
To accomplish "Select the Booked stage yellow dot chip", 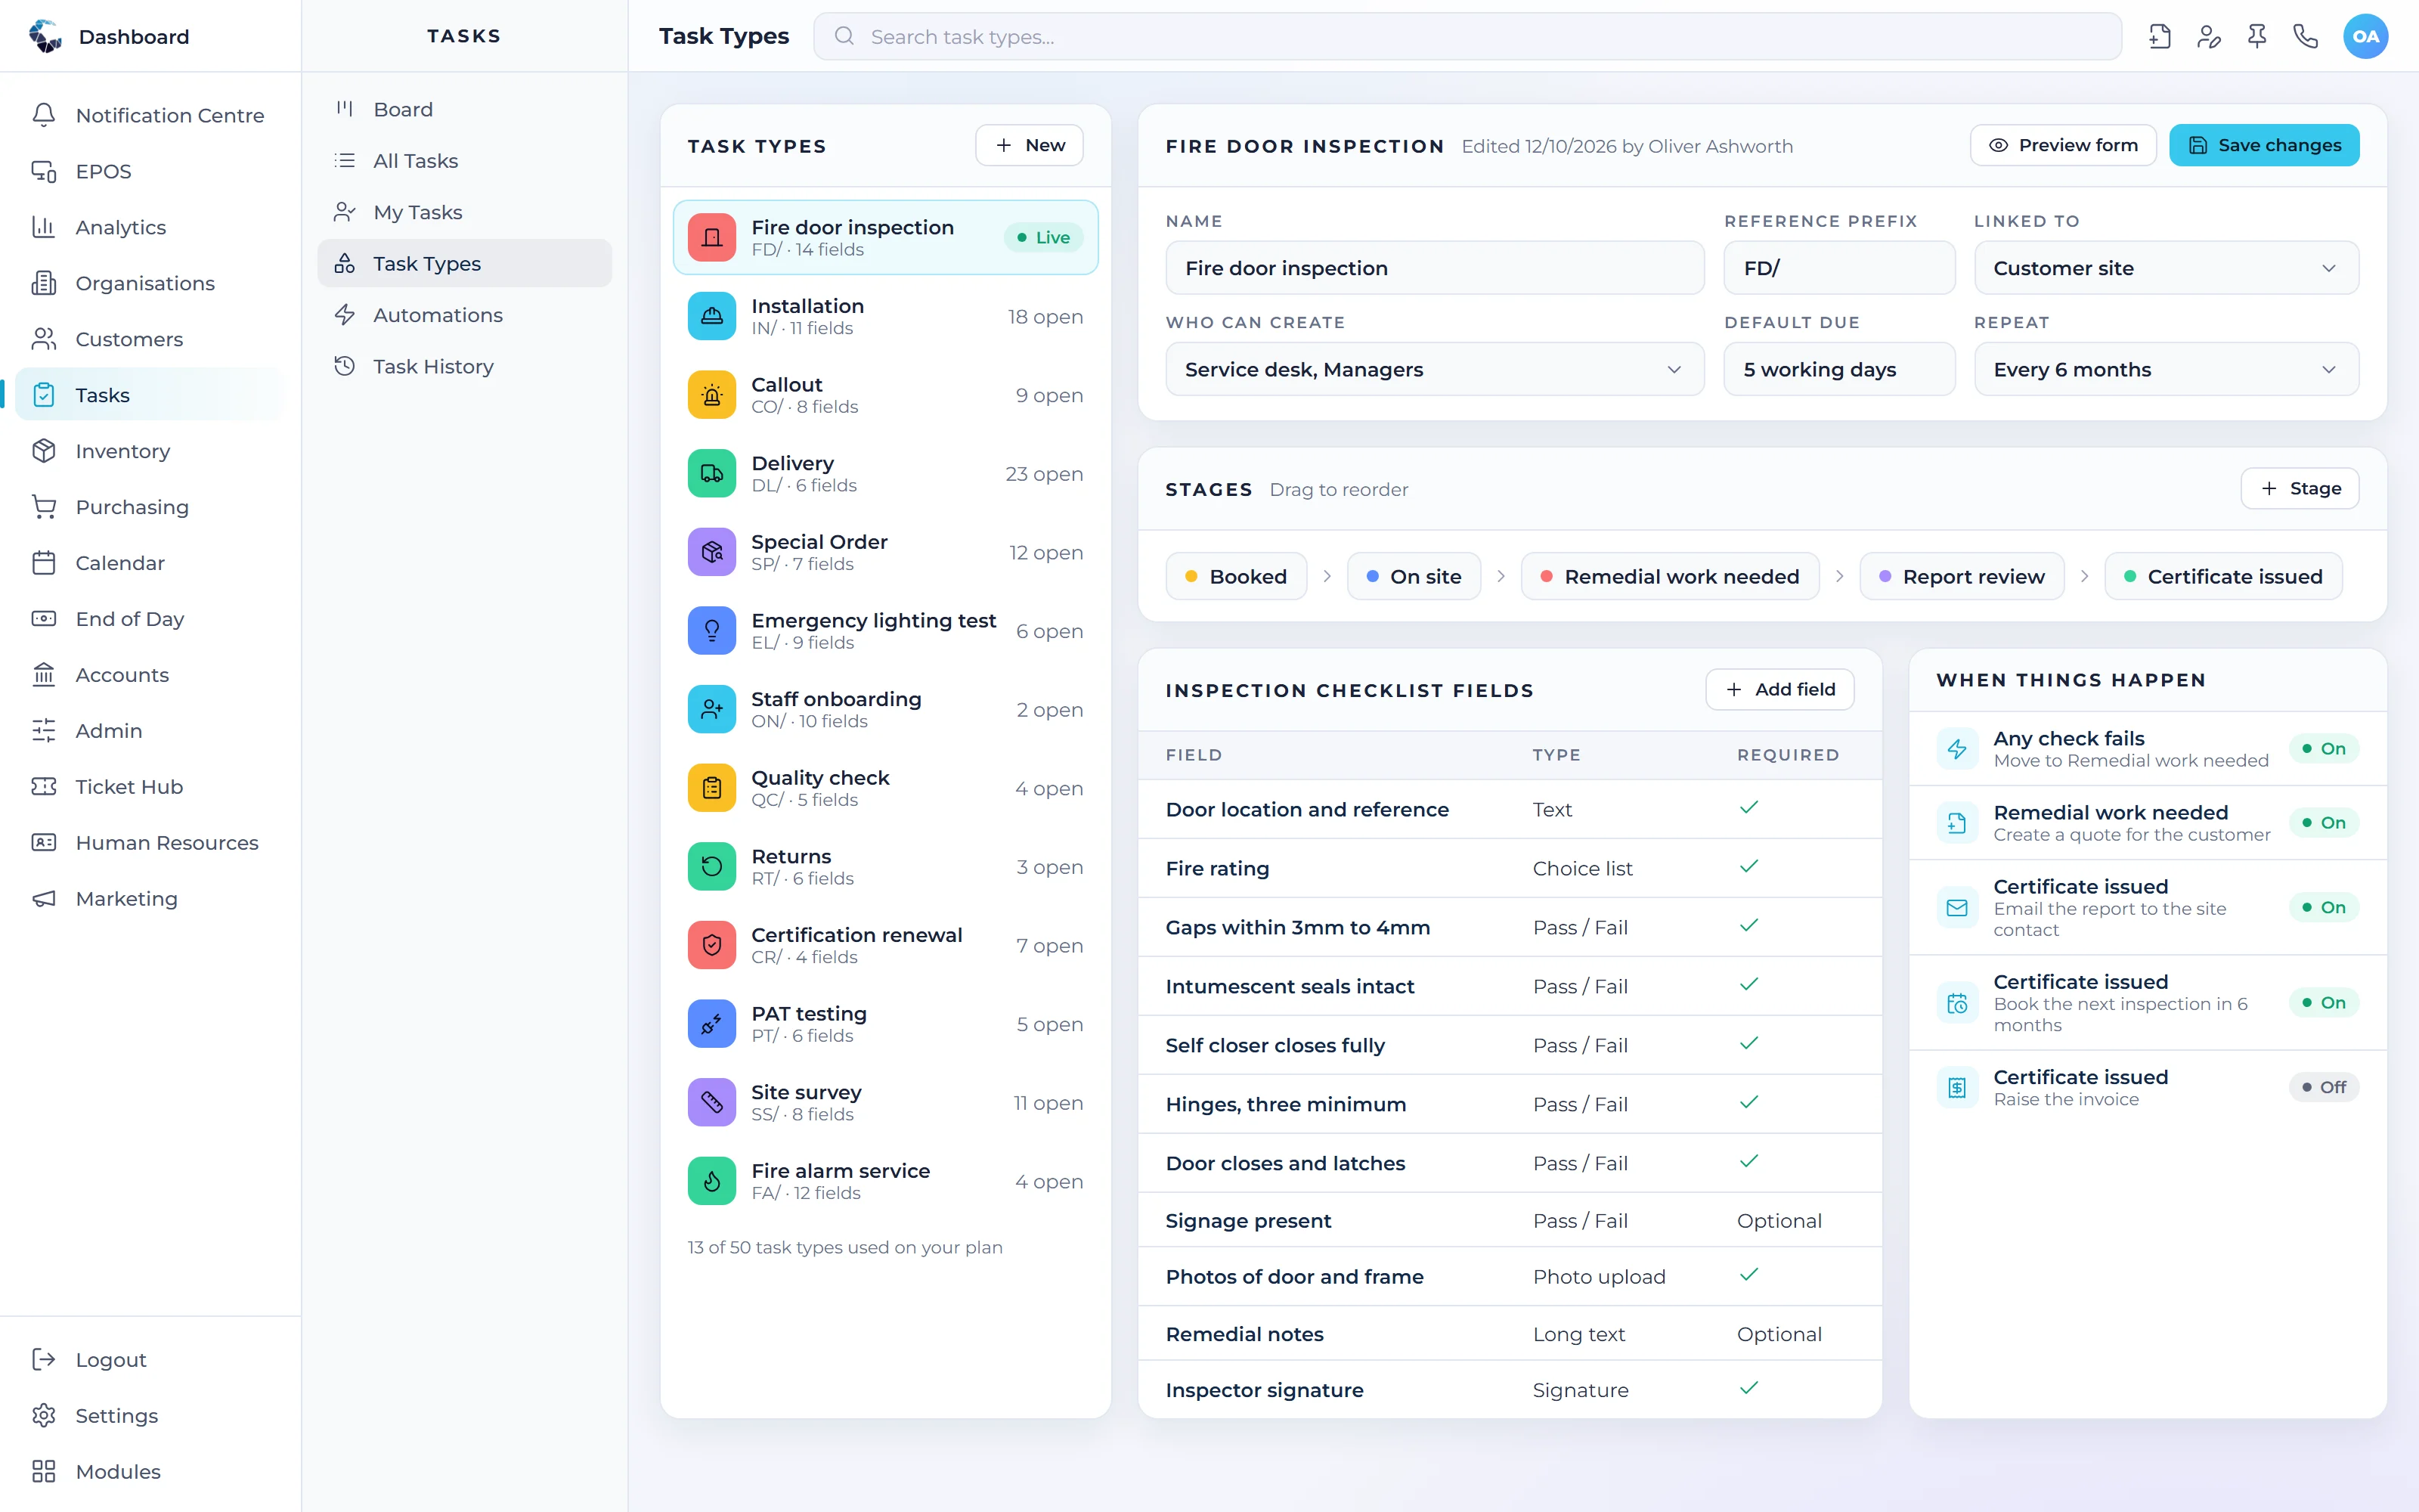I will pyautogui.click(x=1237, y=576).
